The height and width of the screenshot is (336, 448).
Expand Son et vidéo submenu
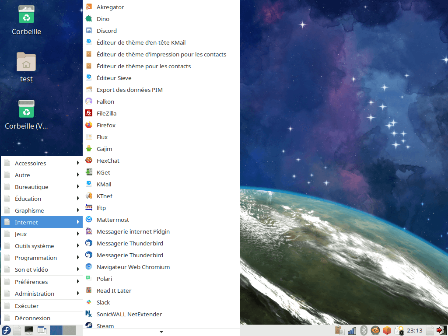point(42,269)
